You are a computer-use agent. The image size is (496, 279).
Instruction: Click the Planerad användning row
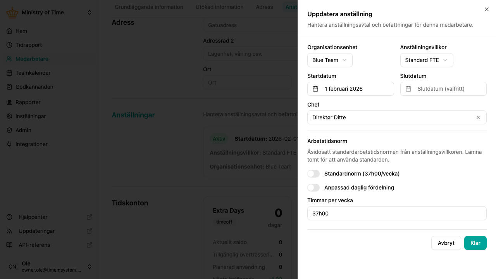[x=247, y=267]
